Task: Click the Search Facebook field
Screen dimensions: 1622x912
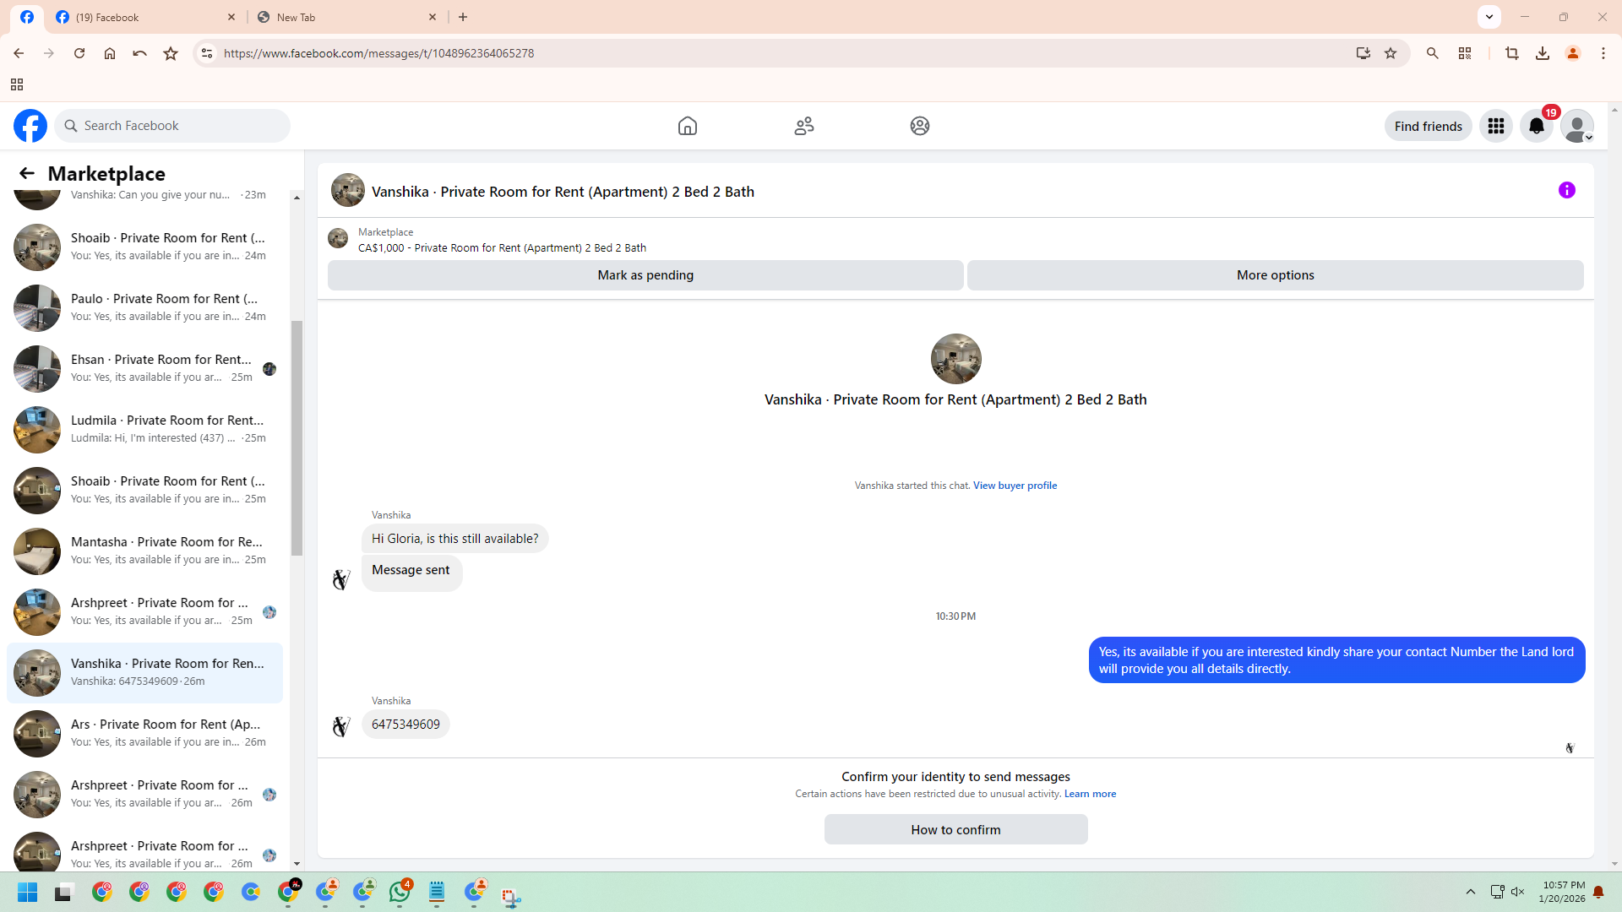Action: coord(172,126)
